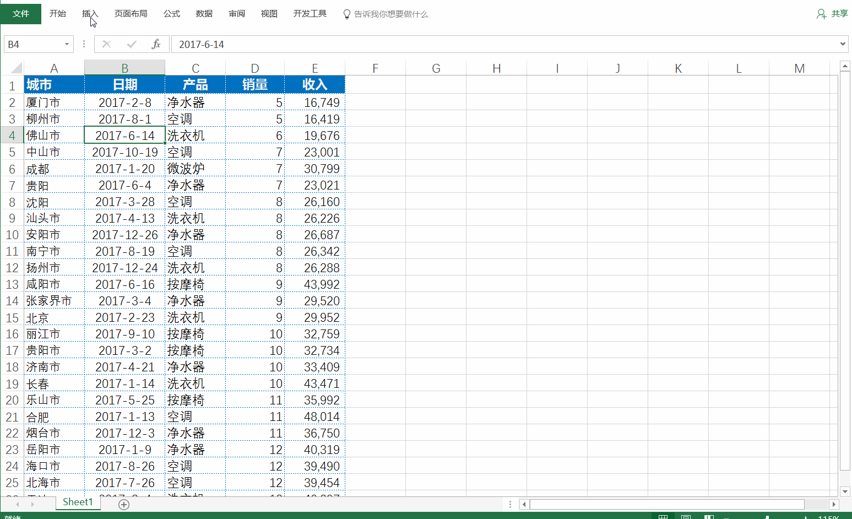The image size is (852, 519).
Task: Select cell containing 北海市
Action: [x=54, y=483]
